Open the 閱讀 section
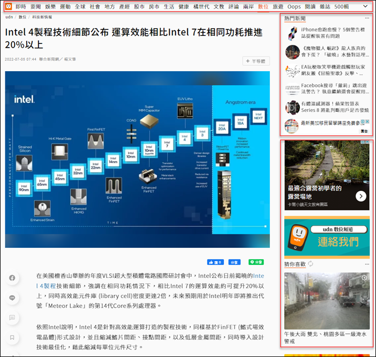This screenshot has width=376, height=357. [310, 7]
